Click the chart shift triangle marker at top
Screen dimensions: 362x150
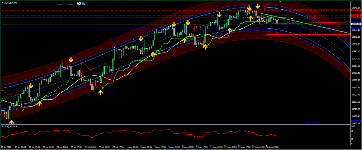pyautogui.click(x=281, y=2)
